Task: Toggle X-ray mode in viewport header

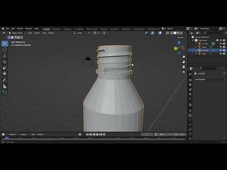Action: coord(167,33)
